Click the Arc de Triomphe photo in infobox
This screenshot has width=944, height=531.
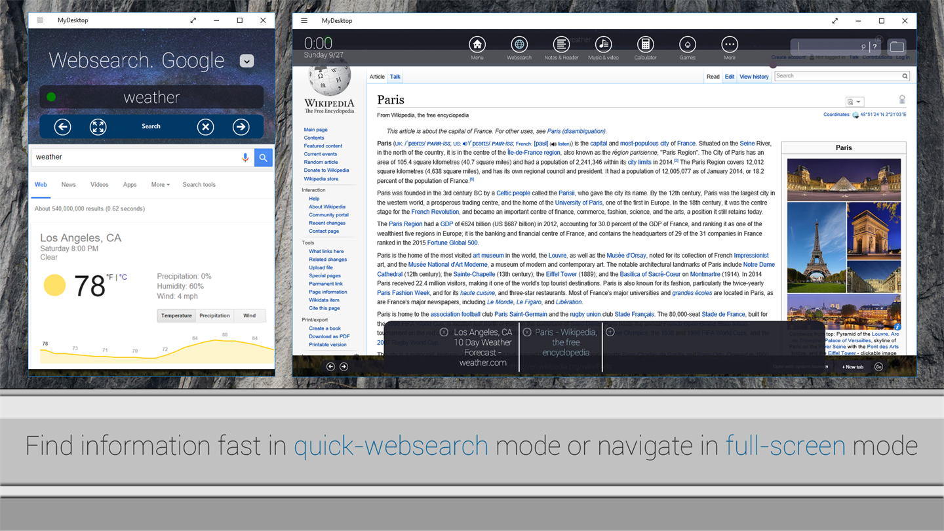[874, 231]
